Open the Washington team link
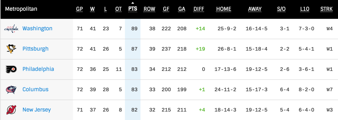Screen dimensions: 338x120 pos(37,29)
